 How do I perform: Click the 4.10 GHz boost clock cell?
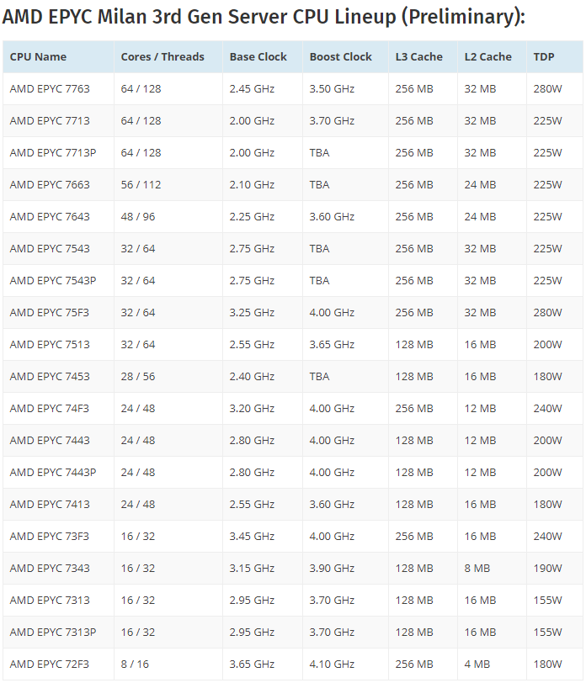click(332, 664)
